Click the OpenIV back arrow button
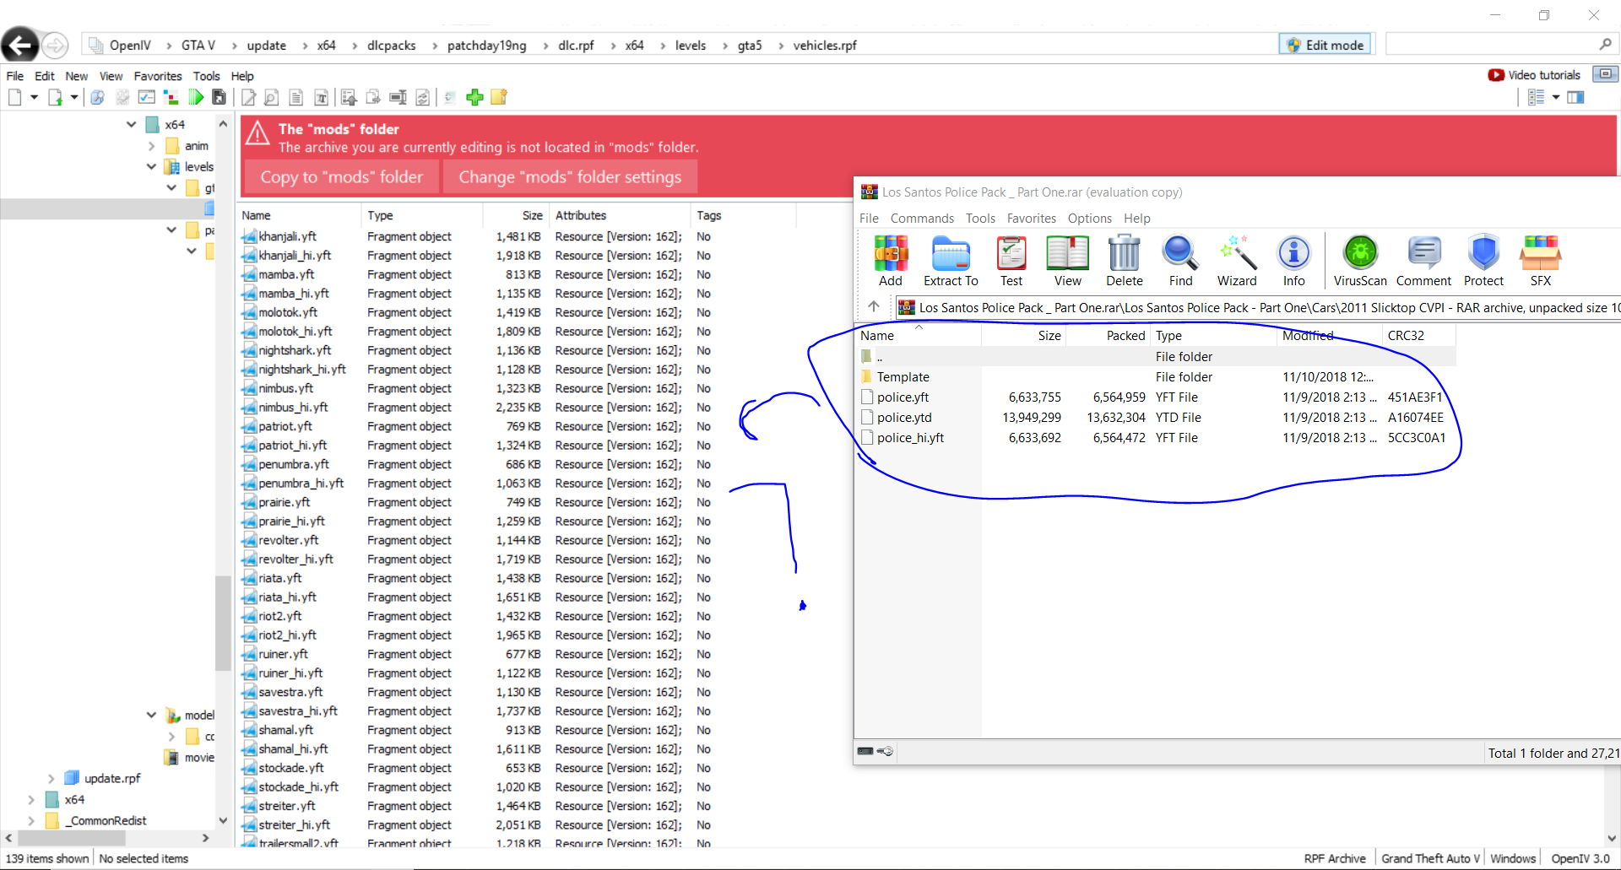The width and height of the screenshot is (1621, 870). coord(20,45)
